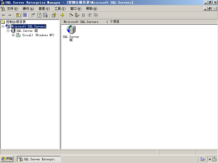Click the Register Server icon with pencil

77,15
